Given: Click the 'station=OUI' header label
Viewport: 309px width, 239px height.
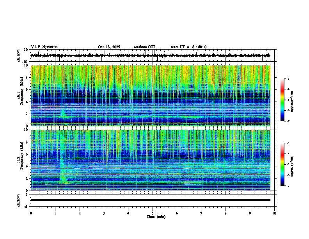Looking at the screenshot, I should (x=144, y=47).
